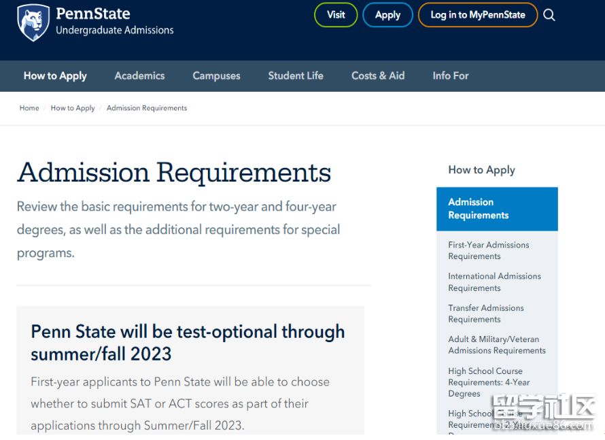Select Student Life in the navigation bar
The width and height of the screenshot is (605, 440).
tap(295, 75)
